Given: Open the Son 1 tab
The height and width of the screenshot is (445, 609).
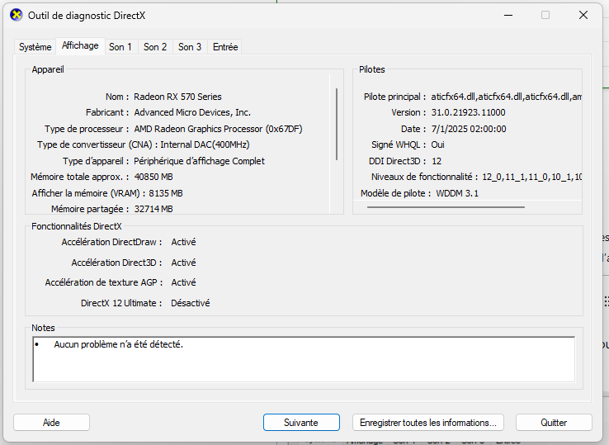Looking at the screenshot, I should [x=120, y=47].
